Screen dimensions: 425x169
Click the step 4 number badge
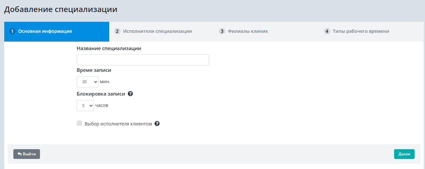point(327,32)
